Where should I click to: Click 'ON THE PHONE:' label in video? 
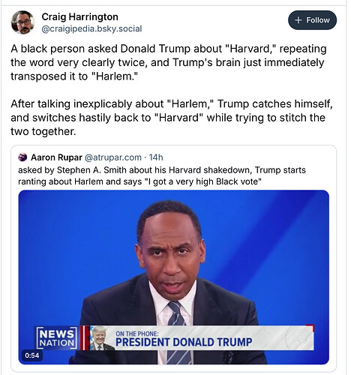click(137, 334)
